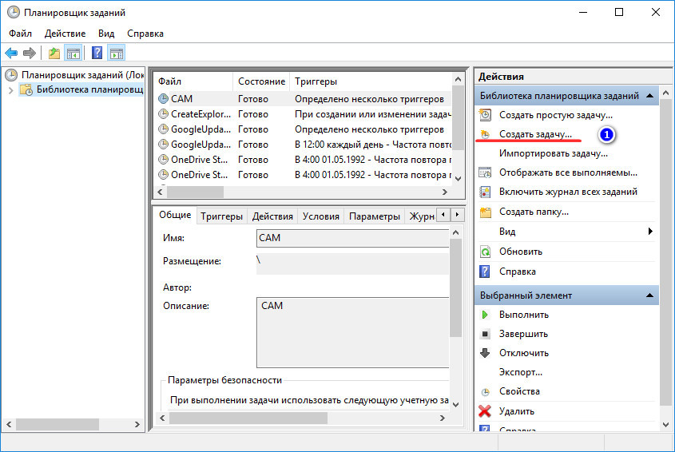Expand the Библиотека планировщика tree node
This screenshot has width=675, height=452.
coord(10,90)
